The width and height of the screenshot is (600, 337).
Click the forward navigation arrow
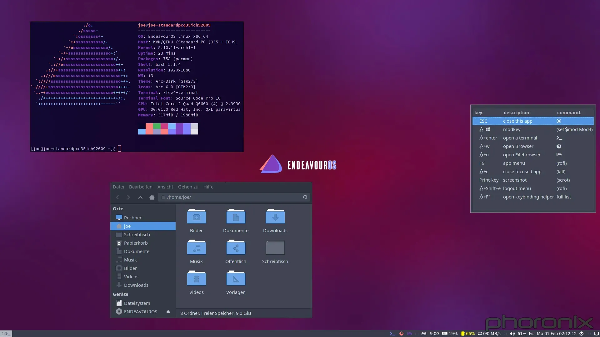128,197
